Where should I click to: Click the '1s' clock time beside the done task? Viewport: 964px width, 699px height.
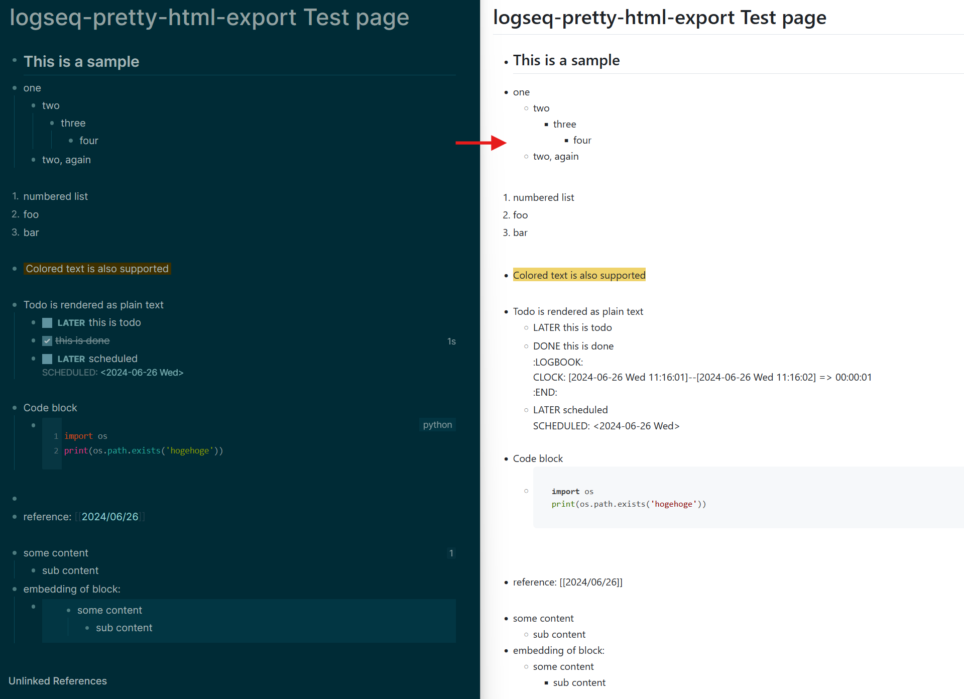tap(451, 341)
